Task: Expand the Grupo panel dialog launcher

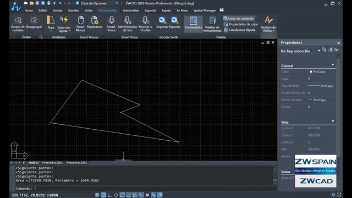Action: point(41,37)
